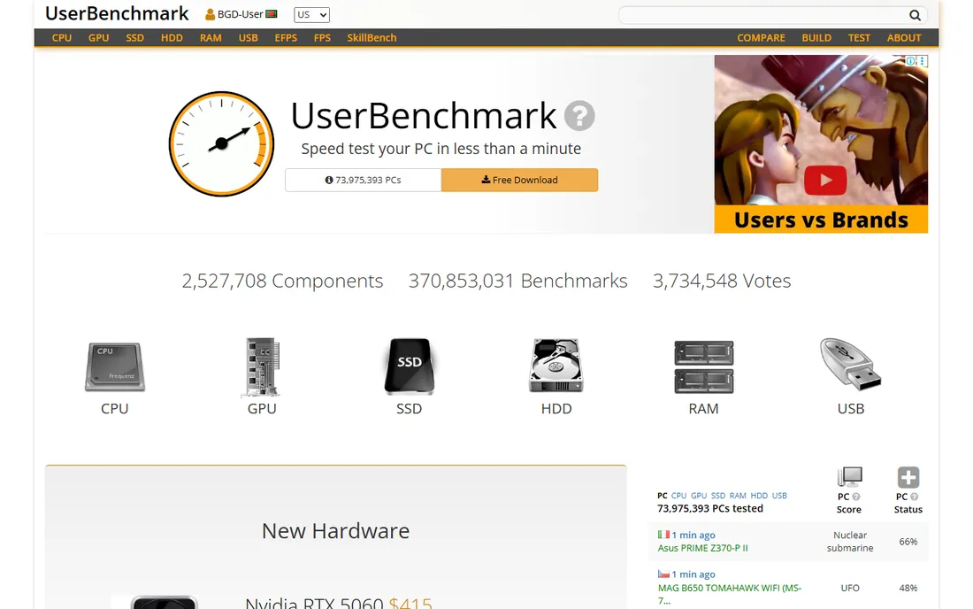Open the GPU card category icon
This screenshot has width=973, height=609.
262,366
